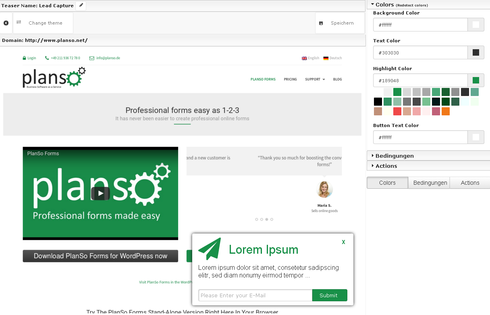Expand the SUPPORT dropdown menu
490x315 pixels.
tap(315, 79)
